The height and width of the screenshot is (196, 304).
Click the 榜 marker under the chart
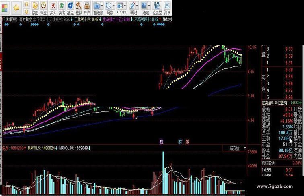point(162,142)
